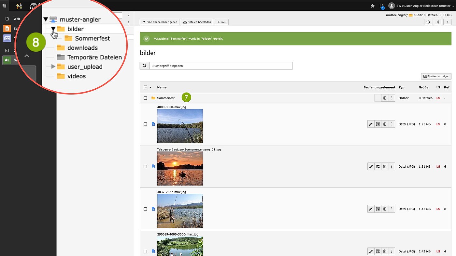Sort by the Typ column header
The image size is (456, 256).
pos(401,87)
